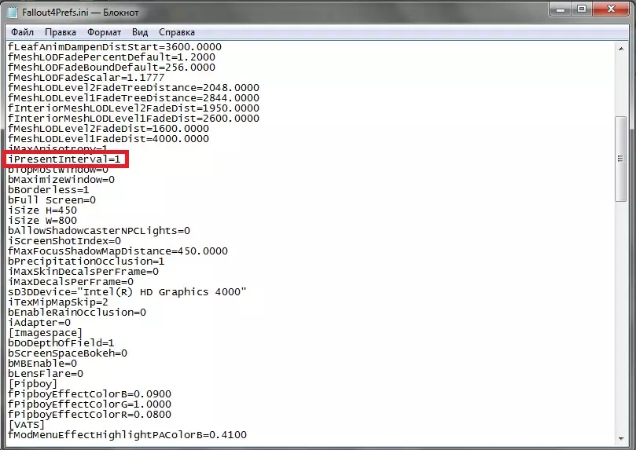Maximize the Notepad window
The width and height of the screenshot is (636, 450).
[582, 9]
